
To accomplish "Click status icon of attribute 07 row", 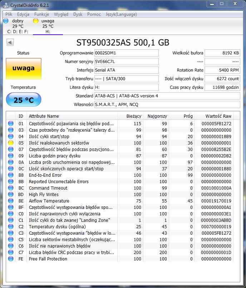I will click(x=11, y=149).
